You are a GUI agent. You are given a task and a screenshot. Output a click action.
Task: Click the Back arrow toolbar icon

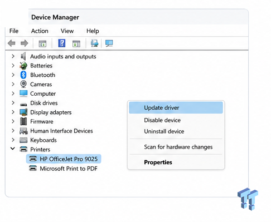point(12,43)
